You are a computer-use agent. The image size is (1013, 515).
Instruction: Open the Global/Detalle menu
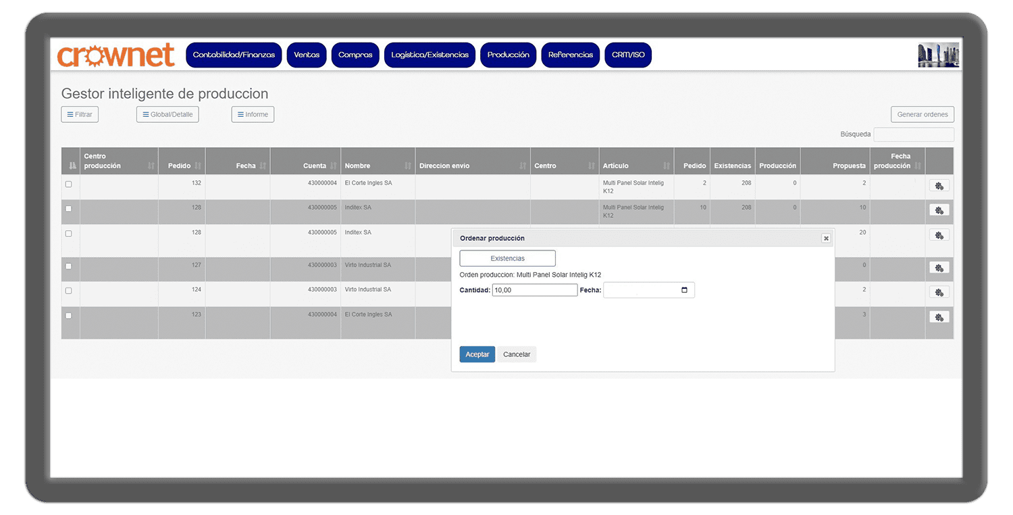coord(167,115)
